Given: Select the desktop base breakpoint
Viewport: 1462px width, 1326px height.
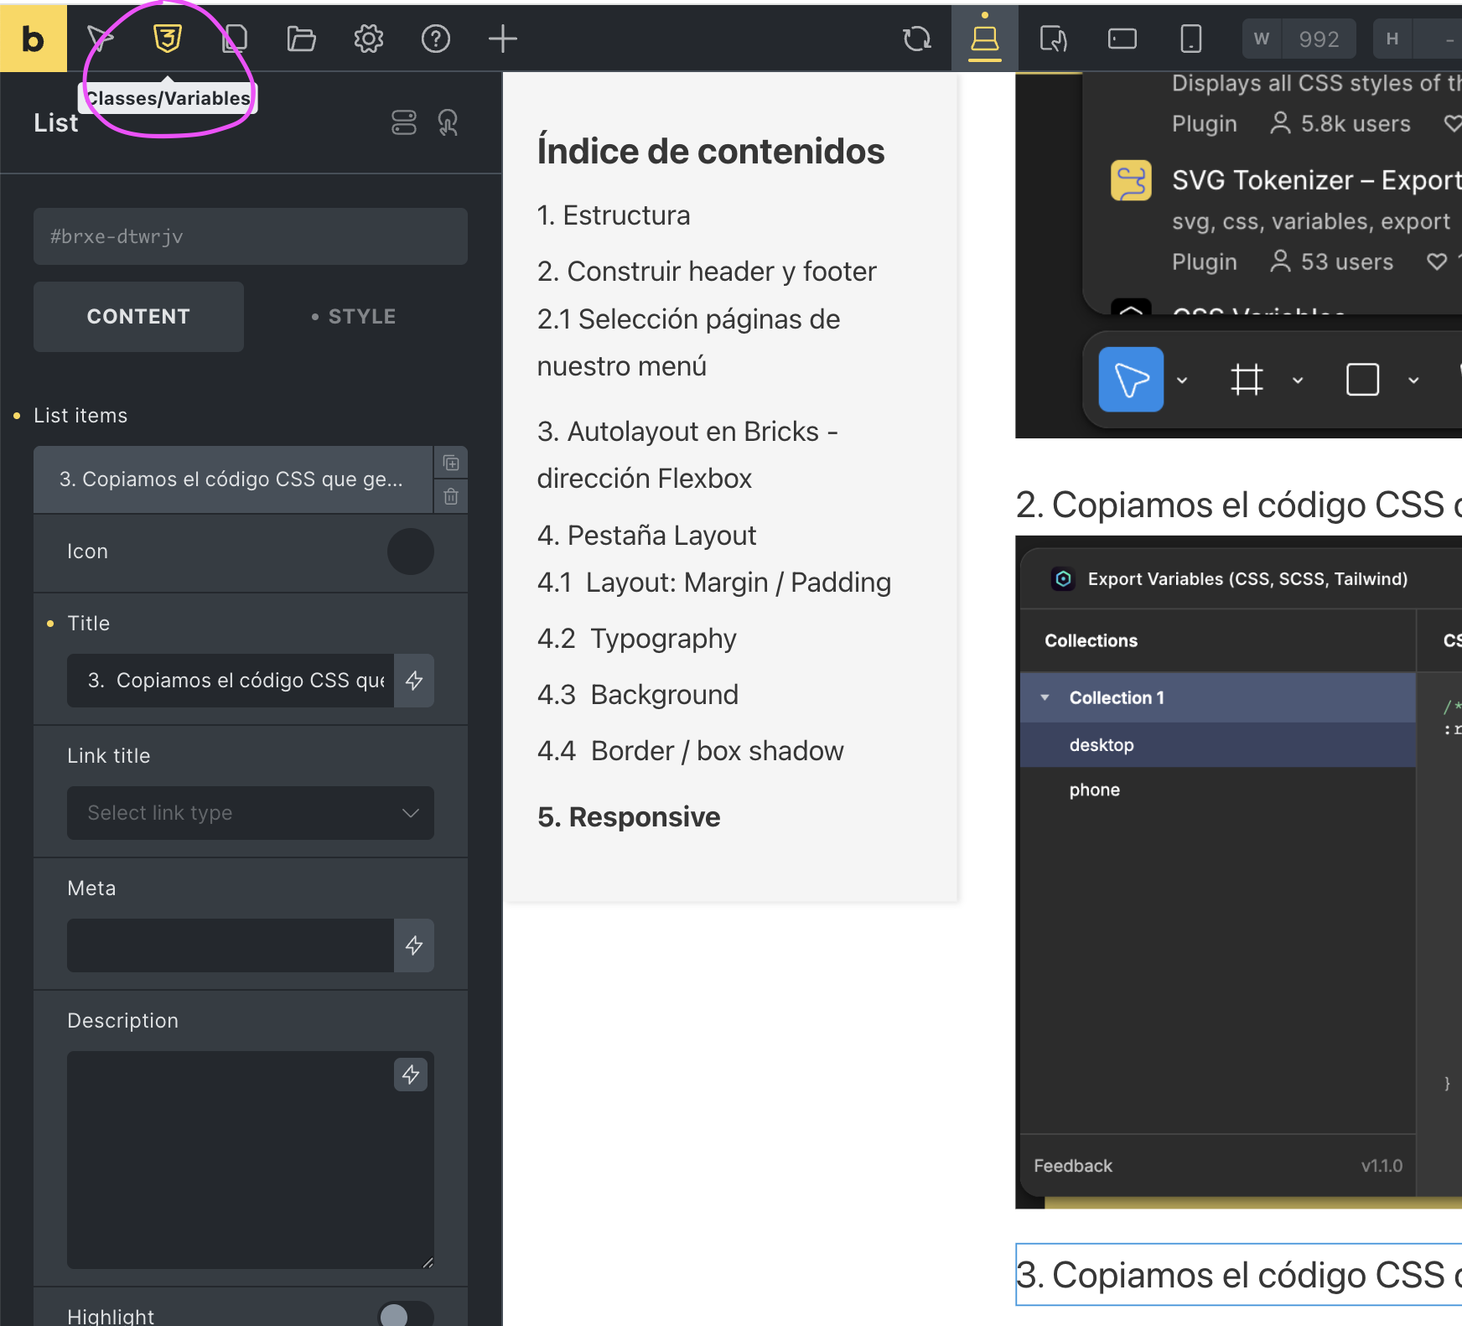Looking at the screenshot, I should pyautogui.click(x=984, y=39).
